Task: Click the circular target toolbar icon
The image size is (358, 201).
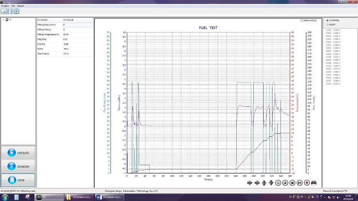Action: click(17, 11)
